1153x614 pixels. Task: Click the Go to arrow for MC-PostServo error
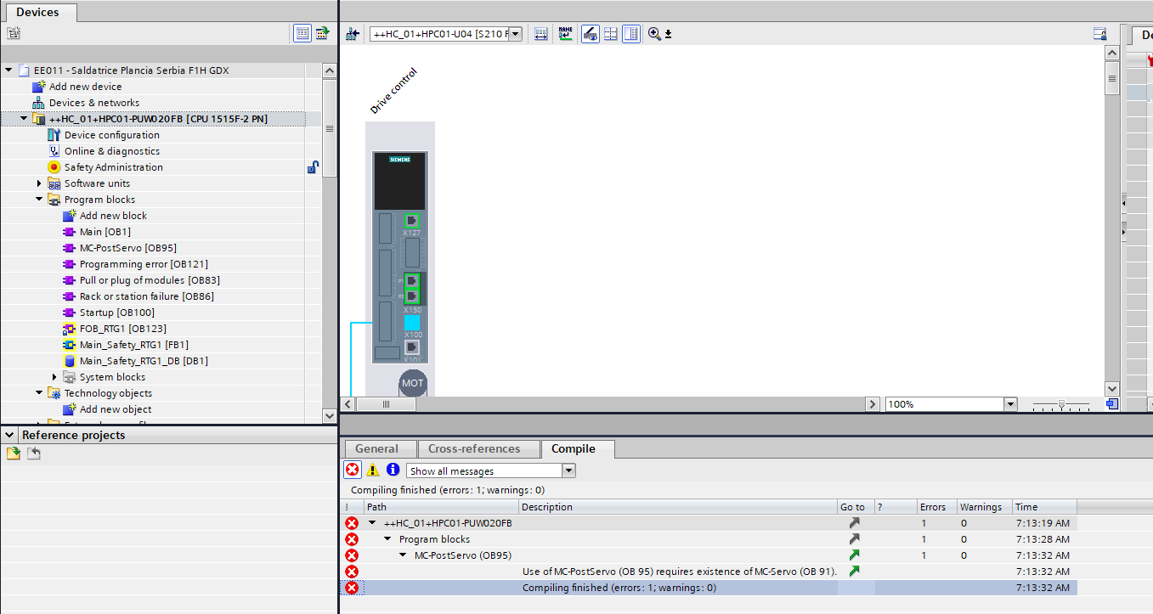[854, 555]
